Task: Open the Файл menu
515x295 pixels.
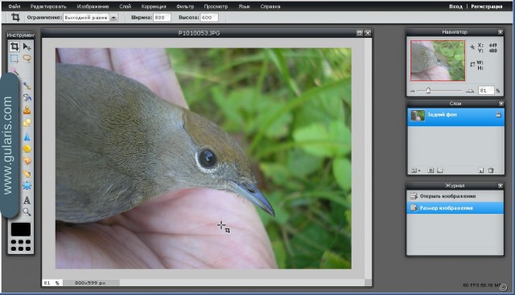Action: (14, 6)
